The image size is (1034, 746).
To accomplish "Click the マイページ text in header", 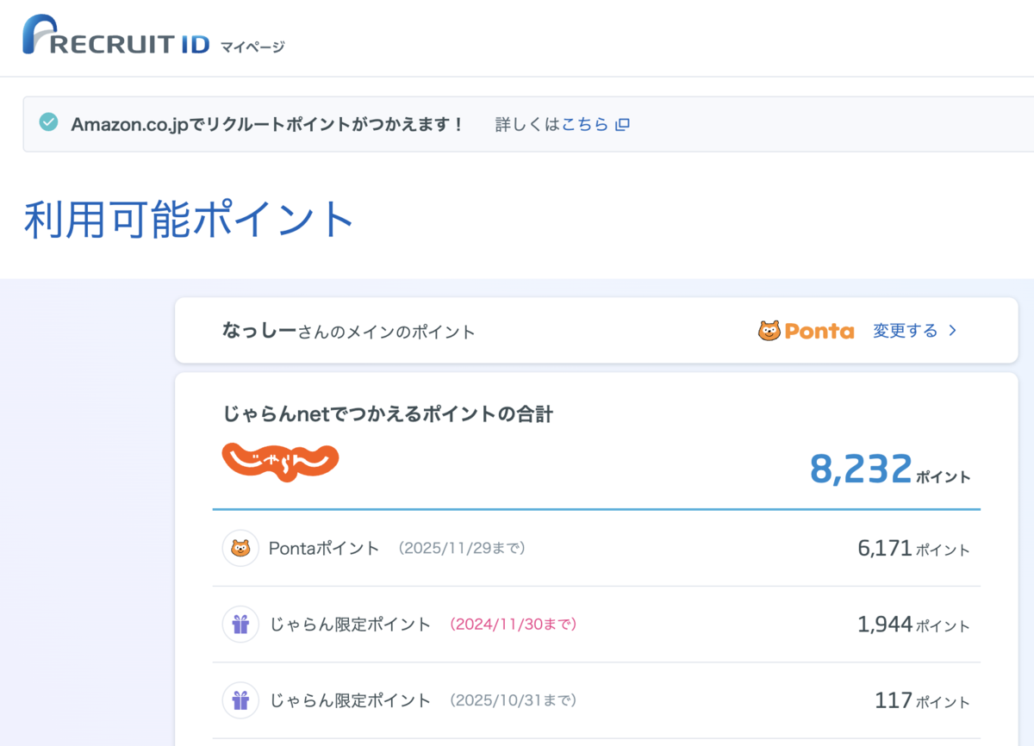I will click(252, 46).
